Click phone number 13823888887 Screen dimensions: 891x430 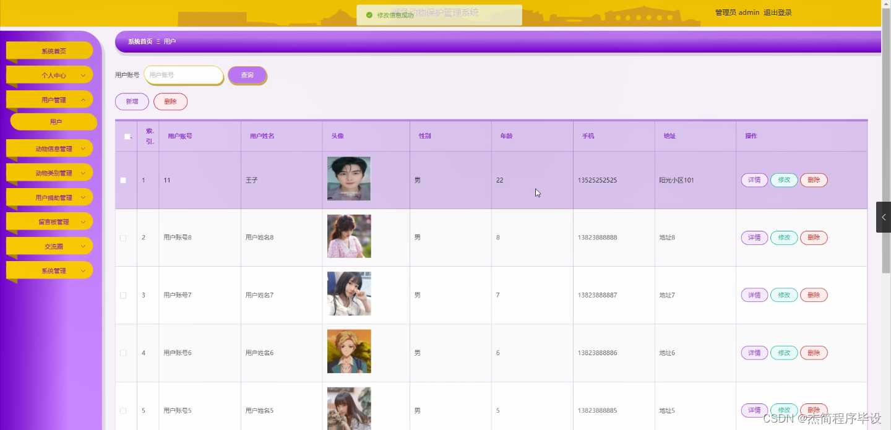point(597,295)
